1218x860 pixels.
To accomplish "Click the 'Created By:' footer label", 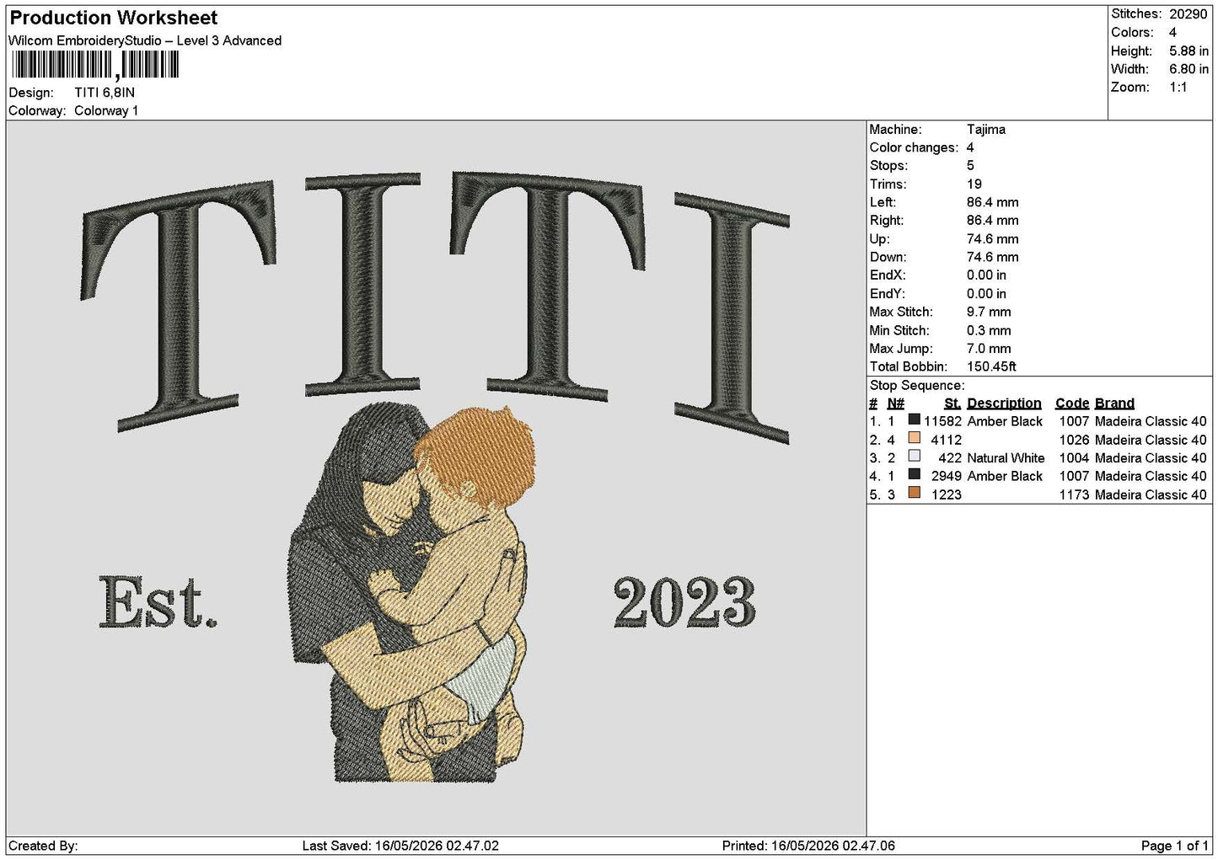I will [43, 846].
